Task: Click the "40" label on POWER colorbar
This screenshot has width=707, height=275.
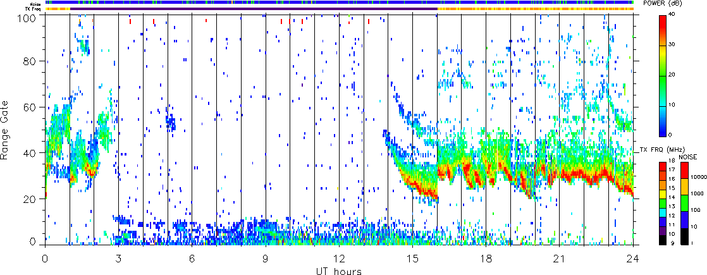Action: point(672,15)
